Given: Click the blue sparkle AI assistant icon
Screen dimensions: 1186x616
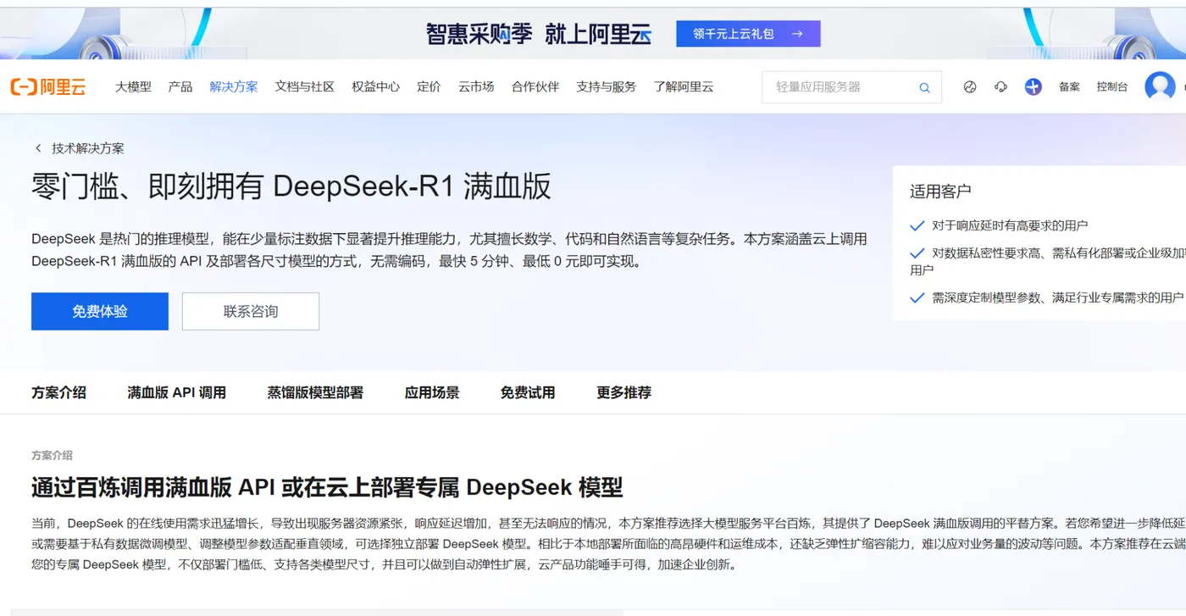Looking at the screenshot, I should 1033,86.
